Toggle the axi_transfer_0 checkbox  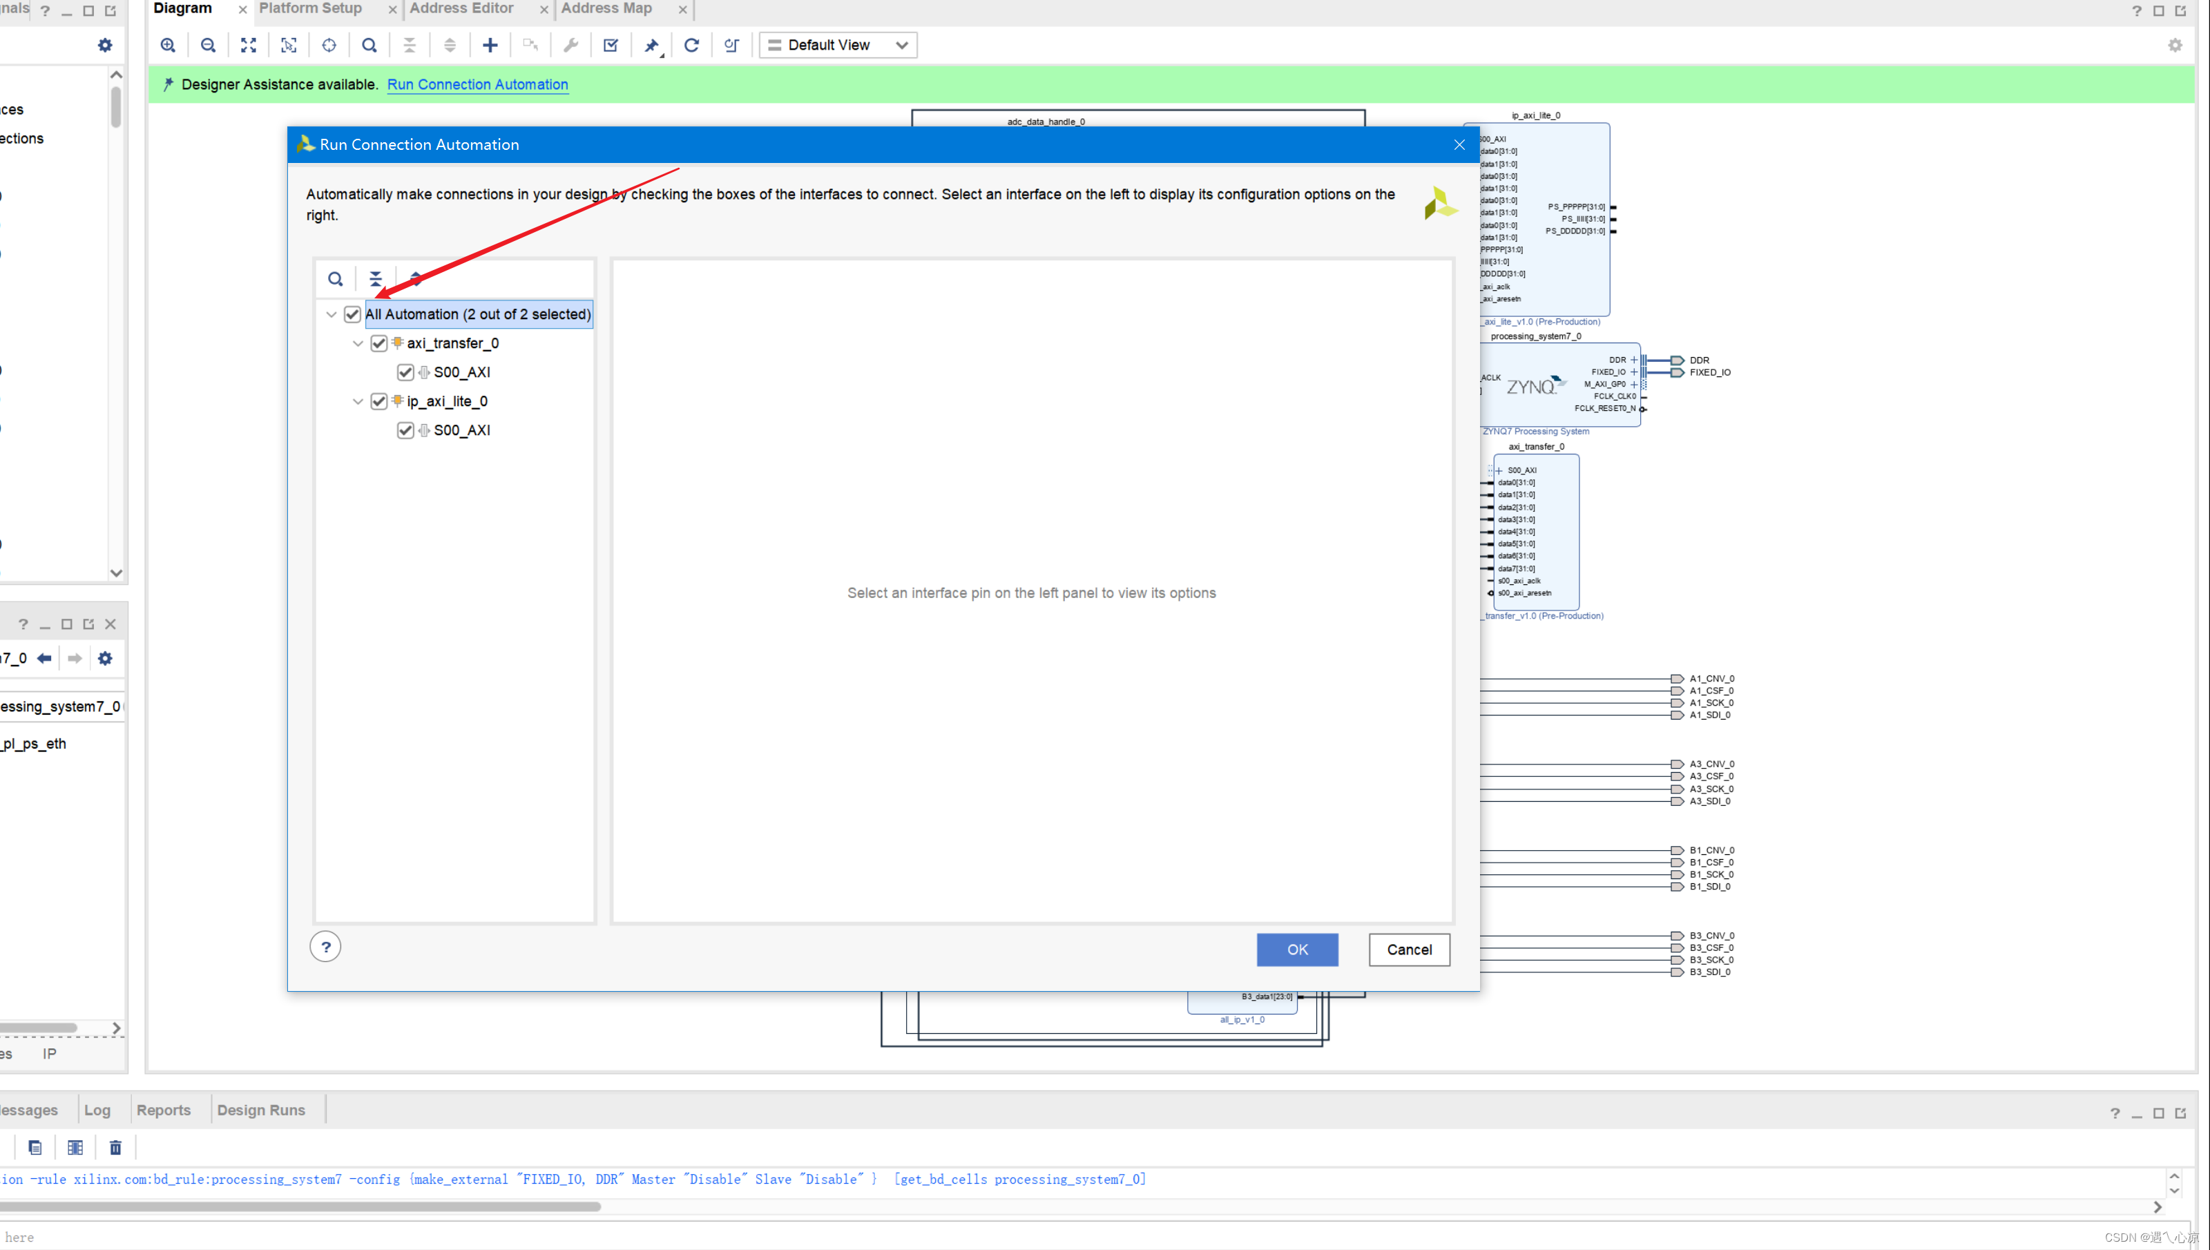379,341
